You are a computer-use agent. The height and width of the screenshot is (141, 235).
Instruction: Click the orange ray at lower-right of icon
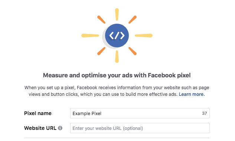click(133, 51)
